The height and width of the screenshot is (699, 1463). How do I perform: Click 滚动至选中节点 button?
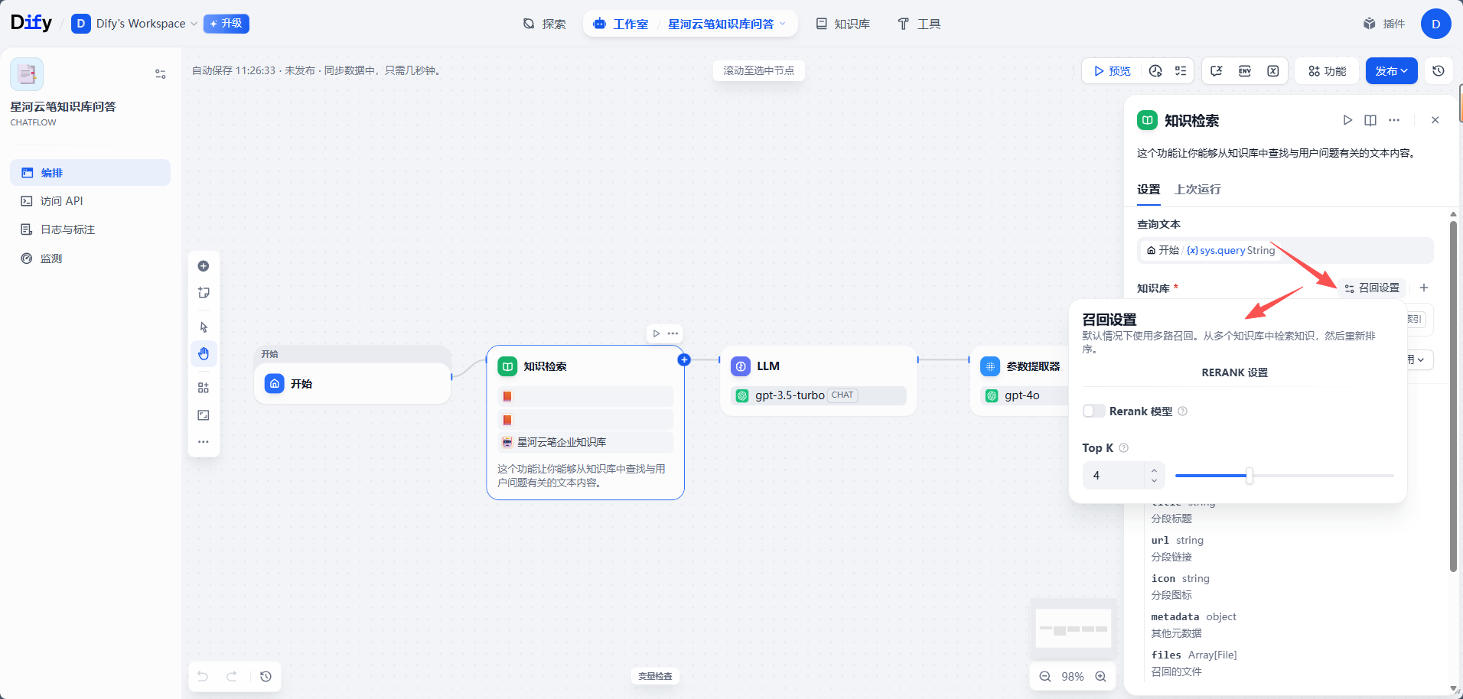759,70
